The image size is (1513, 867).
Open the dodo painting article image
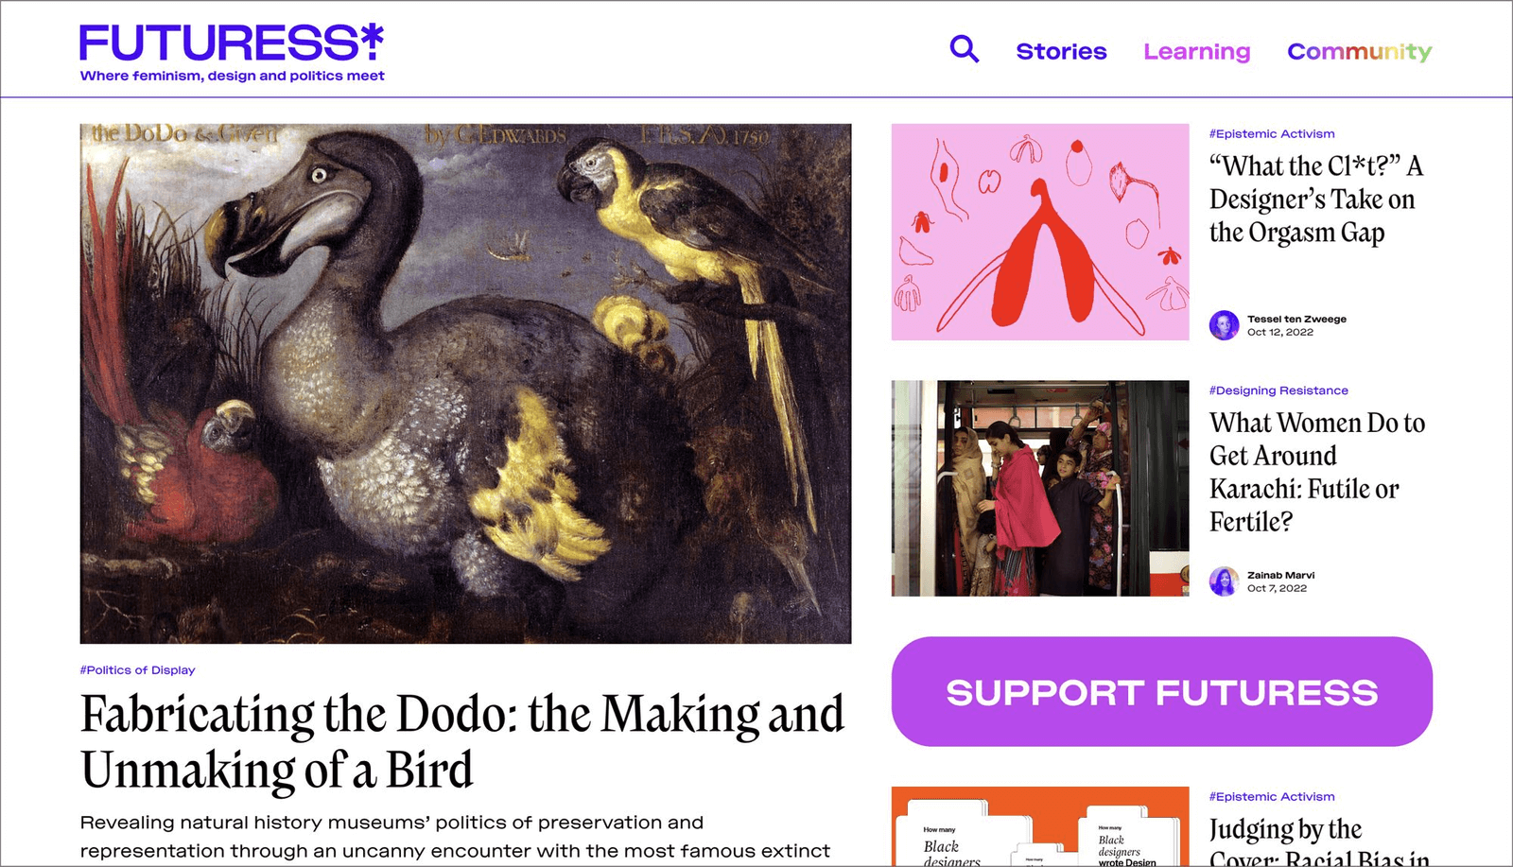465,384
